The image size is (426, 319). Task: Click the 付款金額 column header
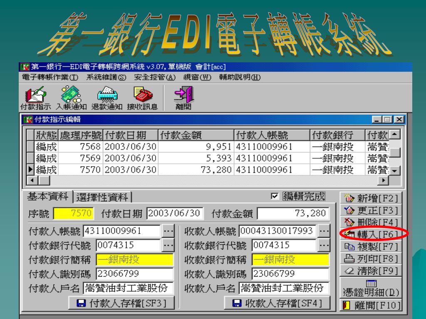pos(196,135)
